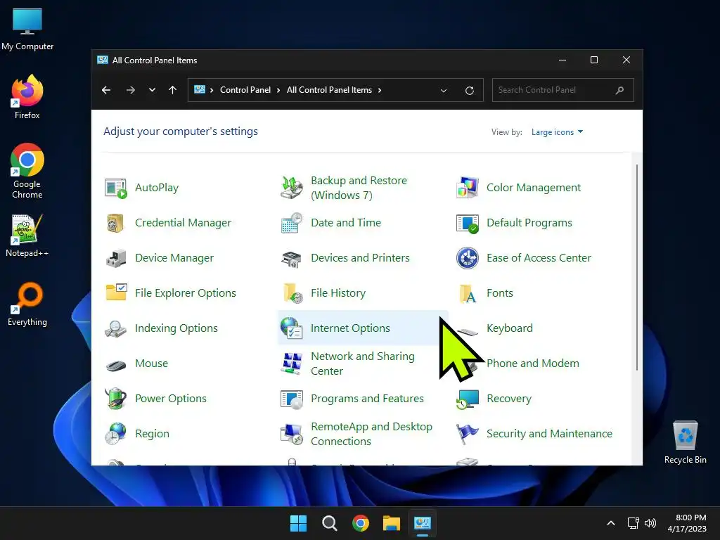Expand the chevron after All Control Panel Items

tap(380, 91)
